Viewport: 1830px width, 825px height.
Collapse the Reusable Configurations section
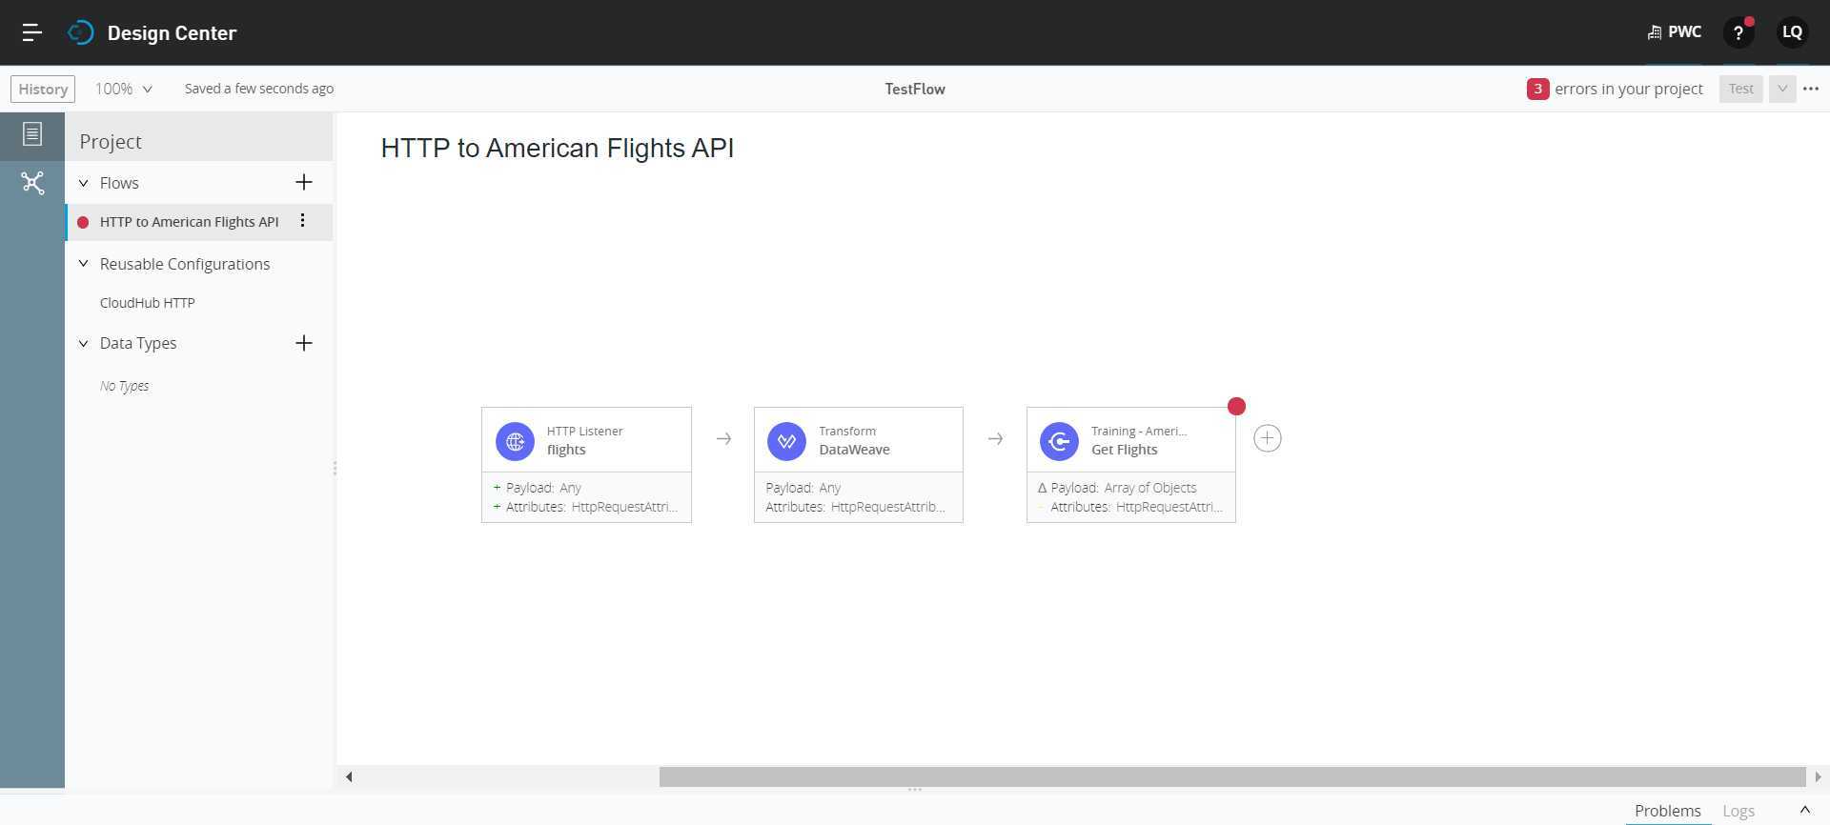pos(84,264)
